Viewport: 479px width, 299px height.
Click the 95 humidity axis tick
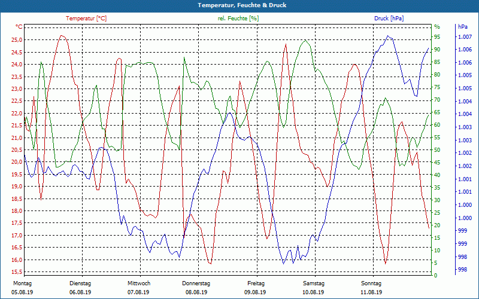click(x=437, y=37)
